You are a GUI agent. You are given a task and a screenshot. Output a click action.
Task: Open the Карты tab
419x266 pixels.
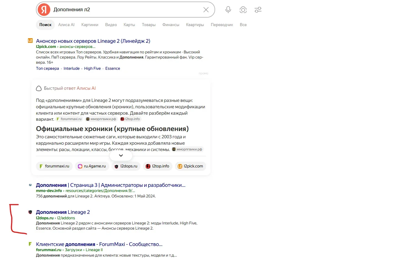pyautogui.click(x=129, y=25)
